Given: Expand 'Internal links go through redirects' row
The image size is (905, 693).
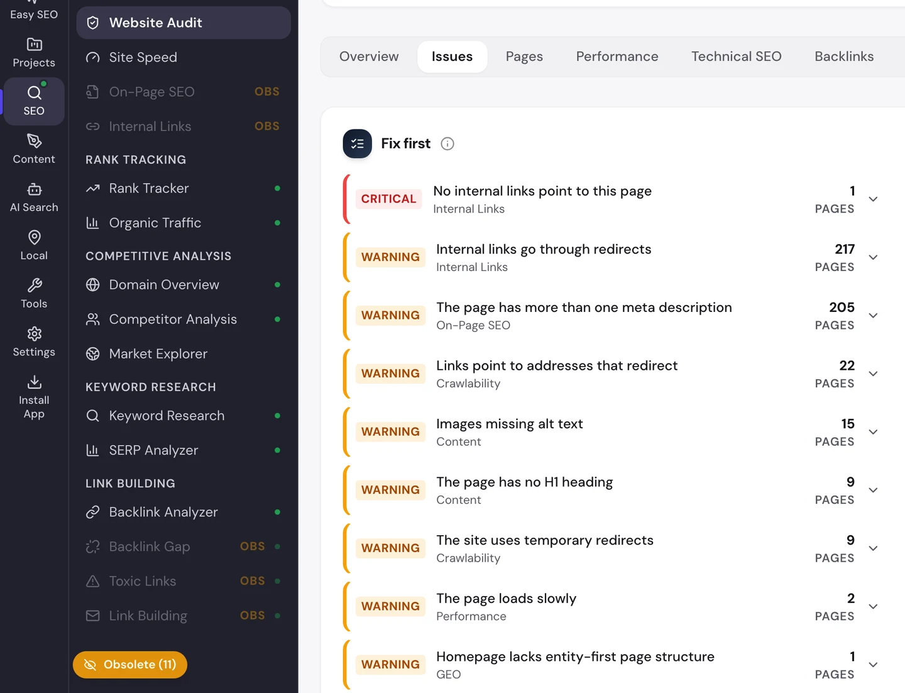Looking at the screenshot, I should click(873, 258).
